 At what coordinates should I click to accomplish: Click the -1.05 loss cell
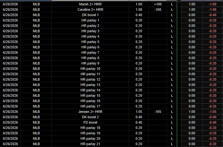213,112
